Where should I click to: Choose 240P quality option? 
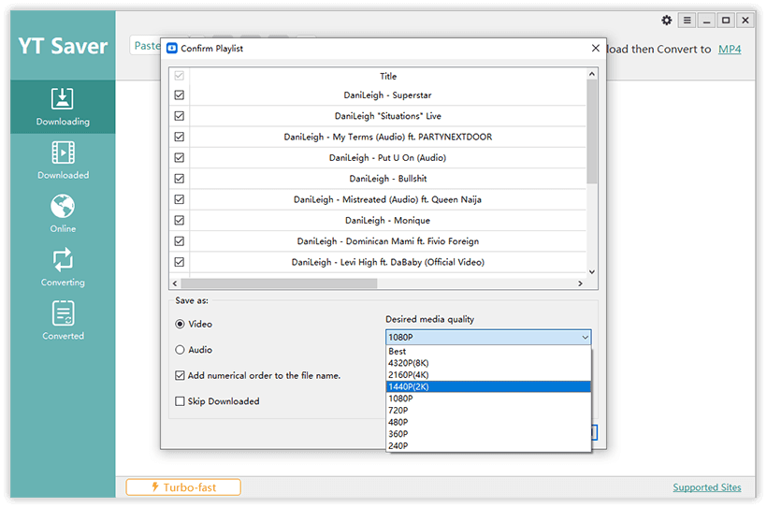tap(488, 446)
